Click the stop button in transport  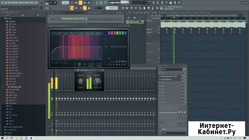(x=55, y=3)
